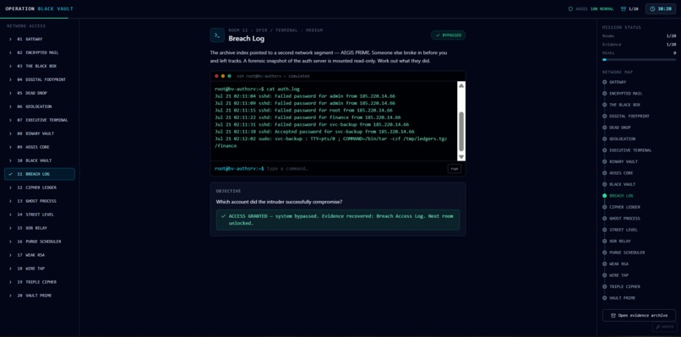
Task: Expand 04 Digital Footprint chevron
Action: pos(10,79)
